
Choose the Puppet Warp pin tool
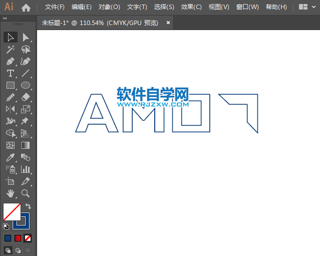coord(26,121)
